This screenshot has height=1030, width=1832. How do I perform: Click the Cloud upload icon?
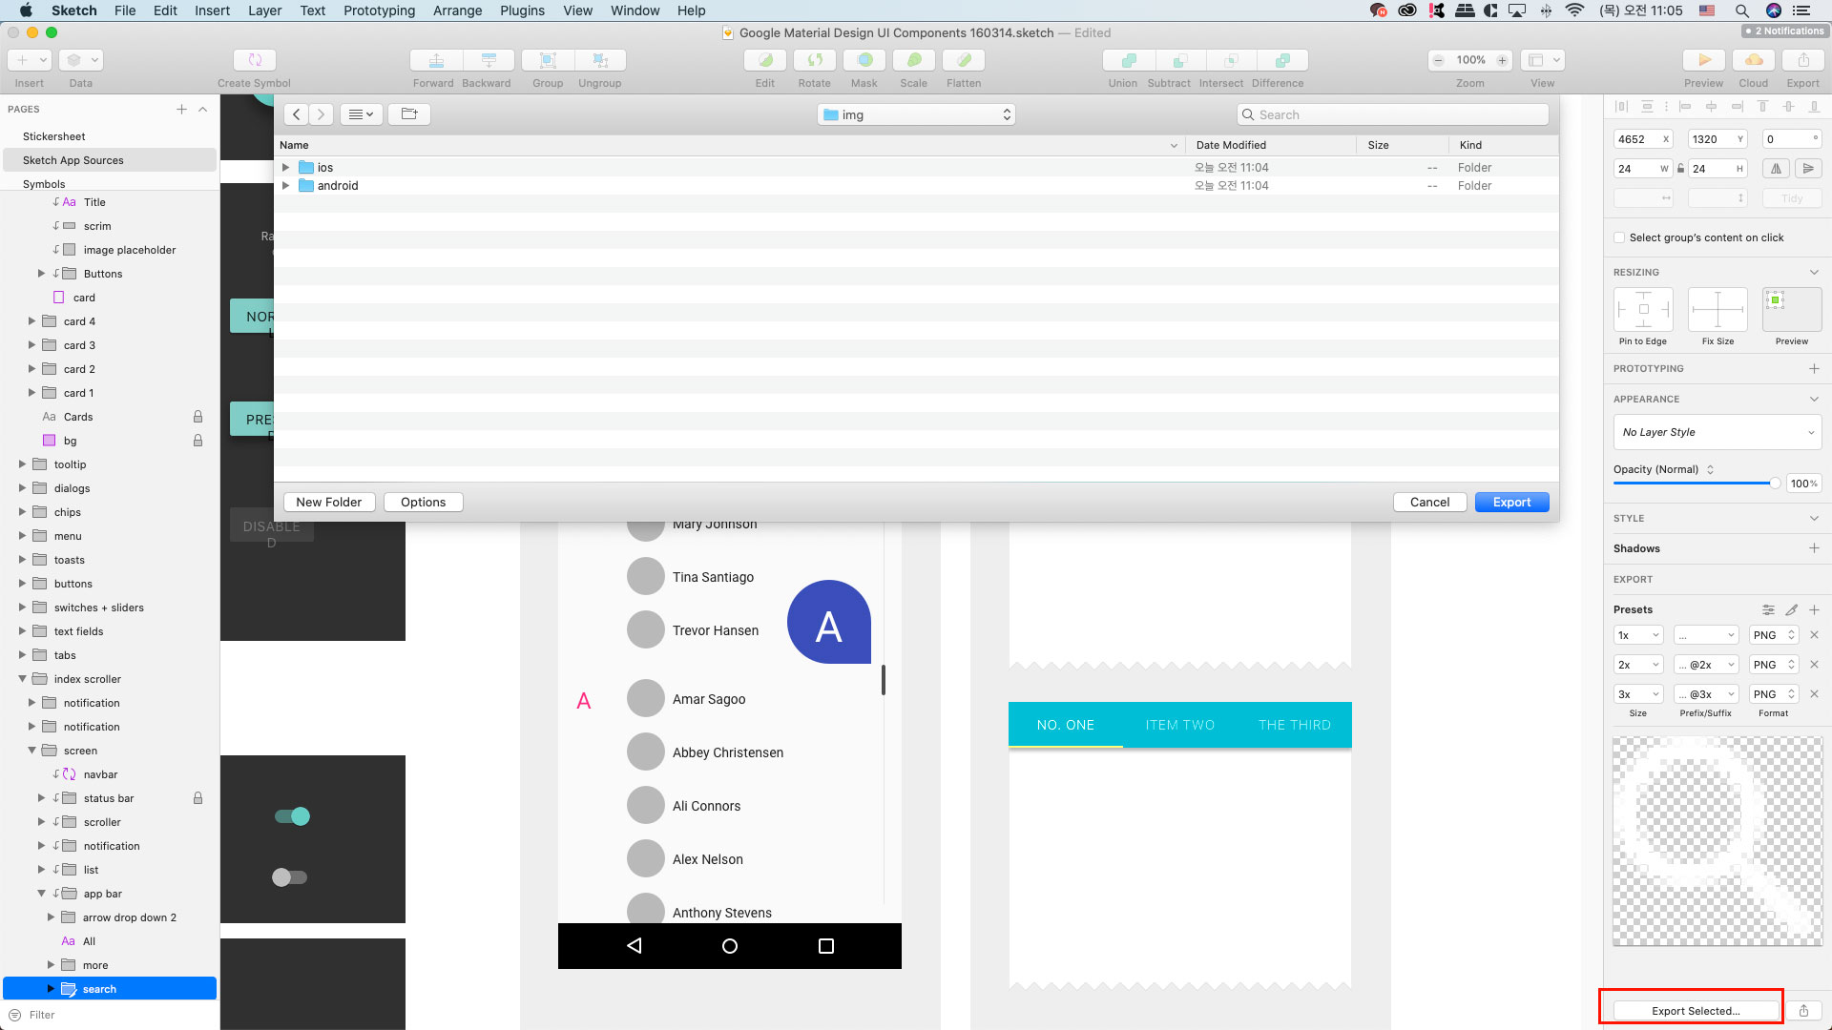pos(1753,60)
